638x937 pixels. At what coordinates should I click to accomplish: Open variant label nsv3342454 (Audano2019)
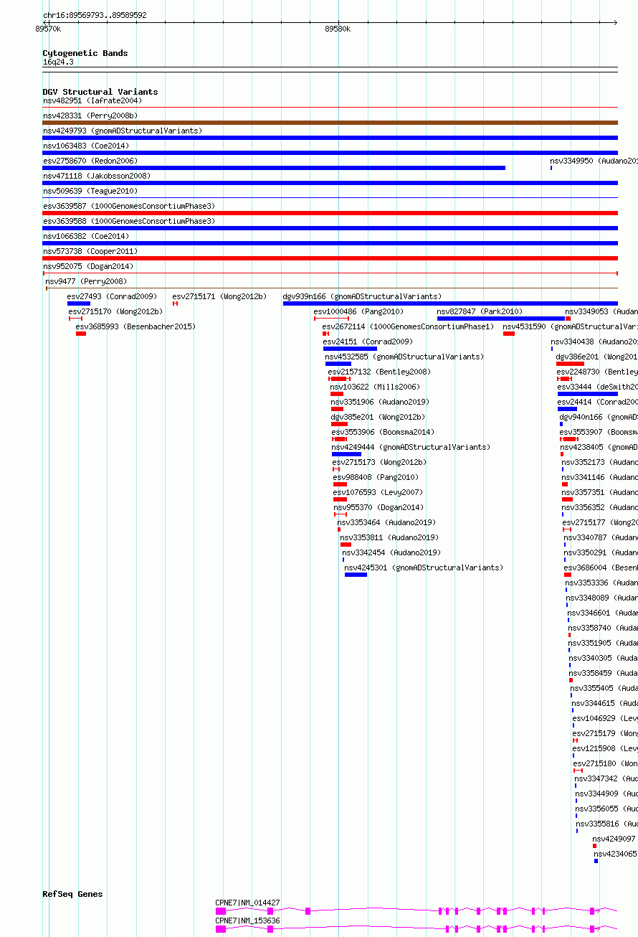pos(392,552)
